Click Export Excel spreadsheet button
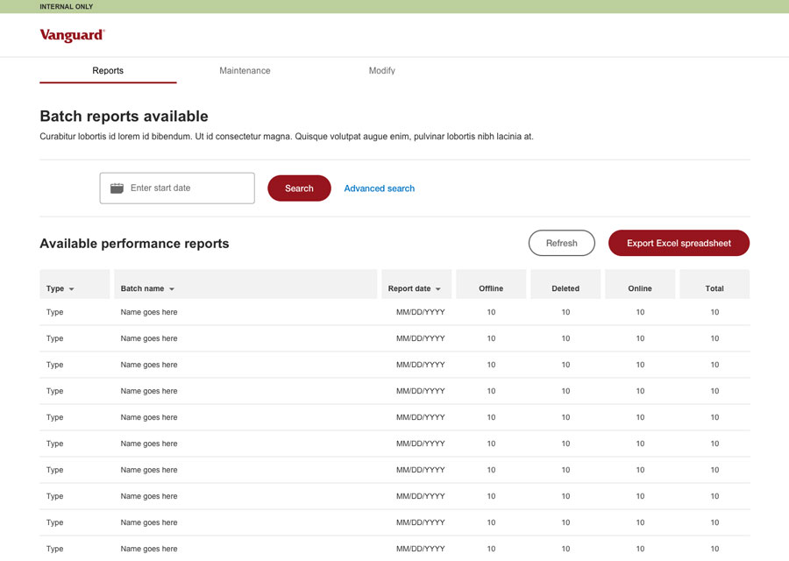This screenshot has width=789, height=561. tap(679, 243)
